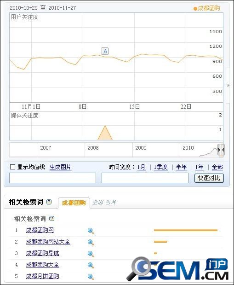Click the magnifier icon for 成都团购导航
Viewport: 234px width, 285px height.
point(91,254)
